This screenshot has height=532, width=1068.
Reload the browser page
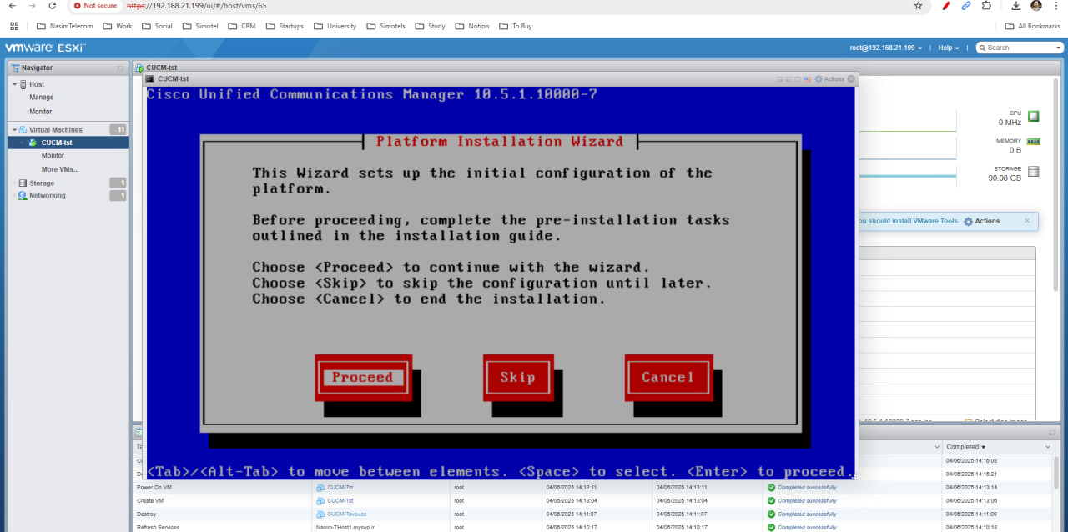(x=51, y=6)
